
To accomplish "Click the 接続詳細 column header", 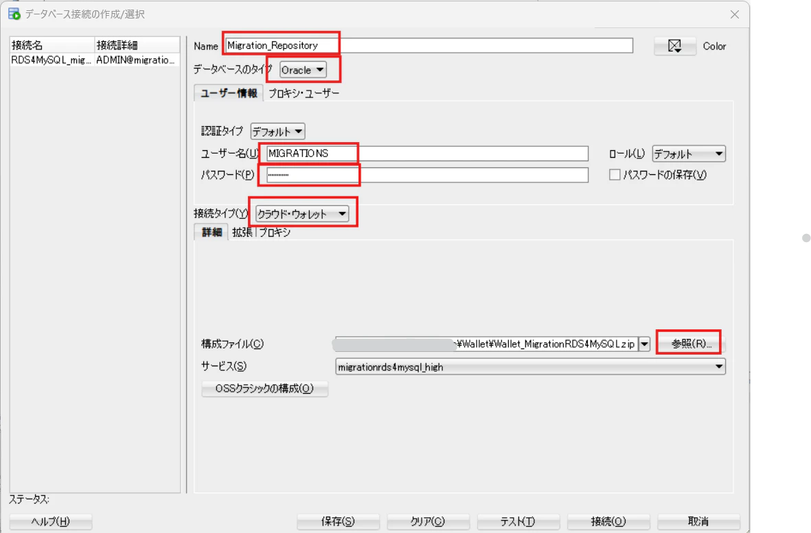I will click(137, 45).
